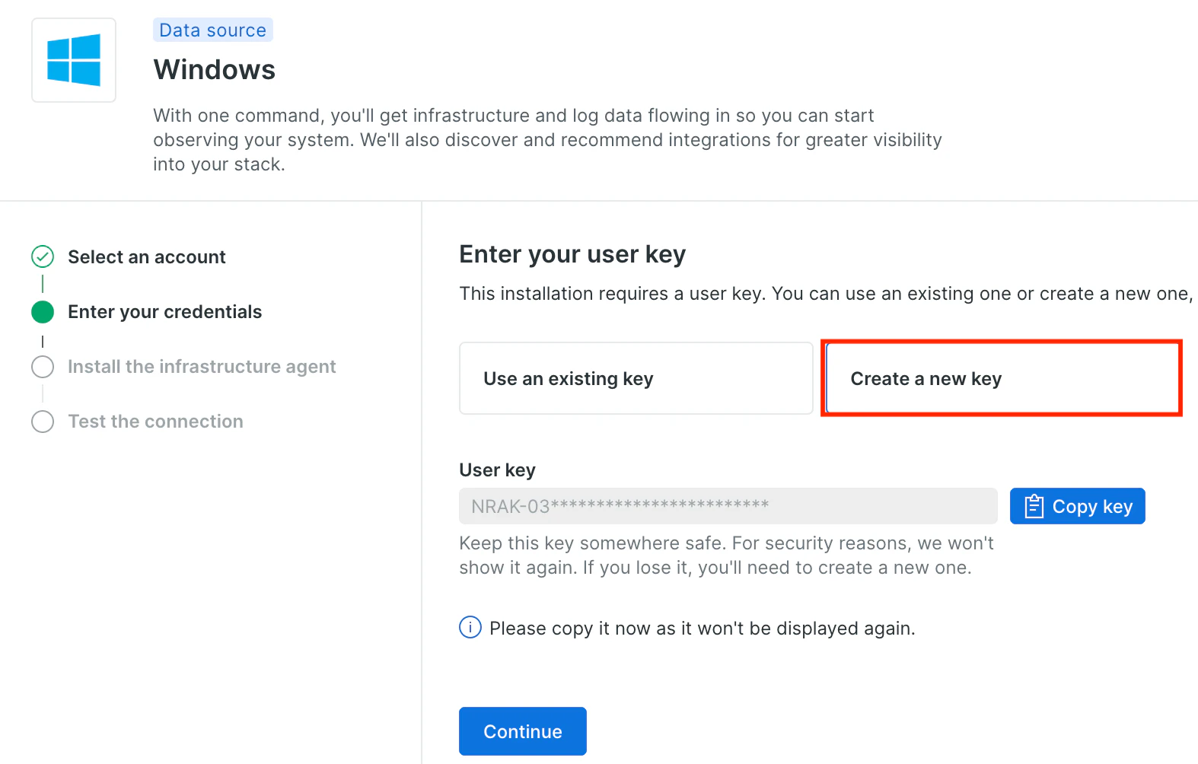
Task: Open the Select an account step
Action: pyautogui.click(x=147, y=257)
